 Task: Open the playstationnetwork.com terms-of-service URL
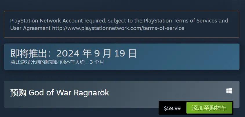pos(118,28)
